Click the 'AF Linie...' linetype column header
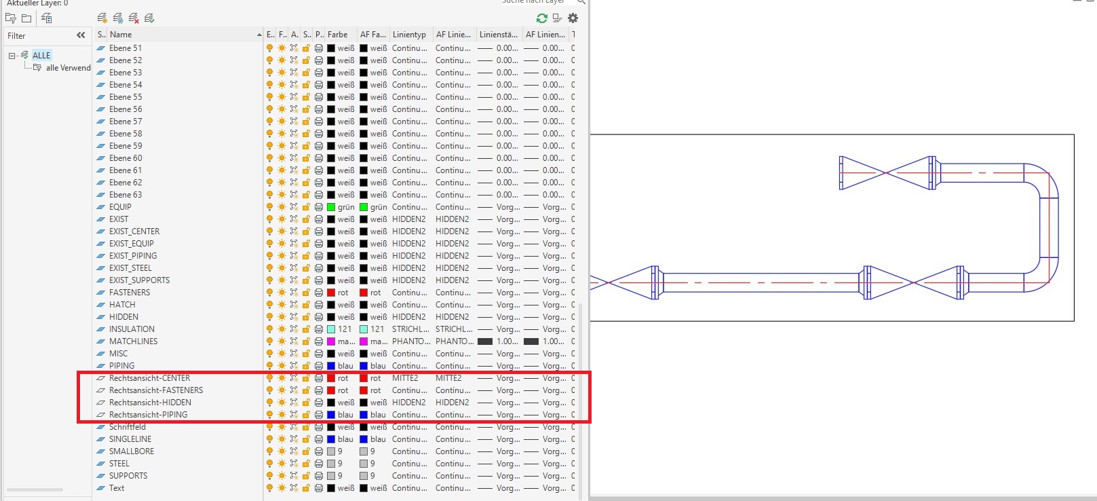The height and width of the screenshot is (501, 1097). [x=454, y=35]
